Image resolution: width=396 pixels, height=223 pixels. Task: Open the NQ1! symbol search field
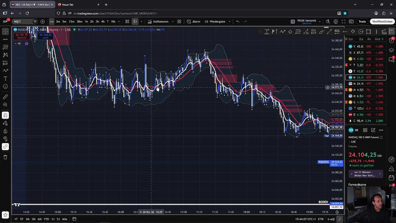coord(25,21)
